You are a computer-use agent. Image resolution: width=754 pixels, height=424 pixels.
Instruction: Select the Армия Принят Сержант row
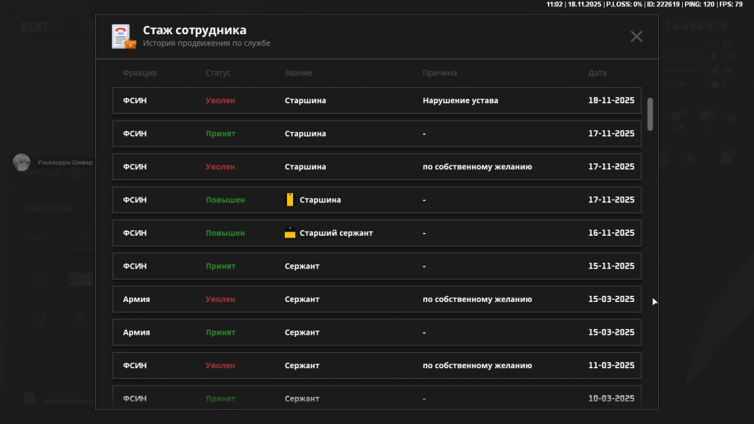click(376, 333)
